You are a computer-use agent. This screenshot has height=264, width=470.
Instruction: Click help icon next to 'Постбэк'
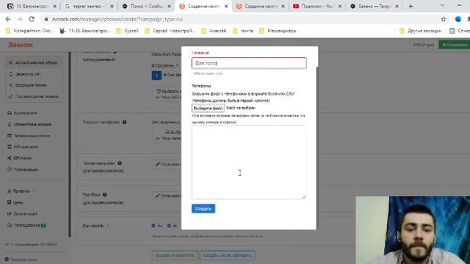(x=105, y=194)
